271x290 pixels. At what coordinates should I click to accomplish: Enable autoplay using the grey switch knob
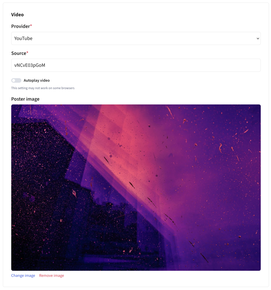click(x=14, y=80)
